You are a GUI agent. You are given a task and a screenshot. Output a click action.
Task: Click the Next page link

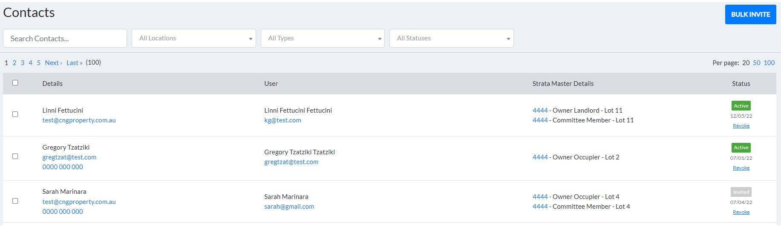(54, 63)
